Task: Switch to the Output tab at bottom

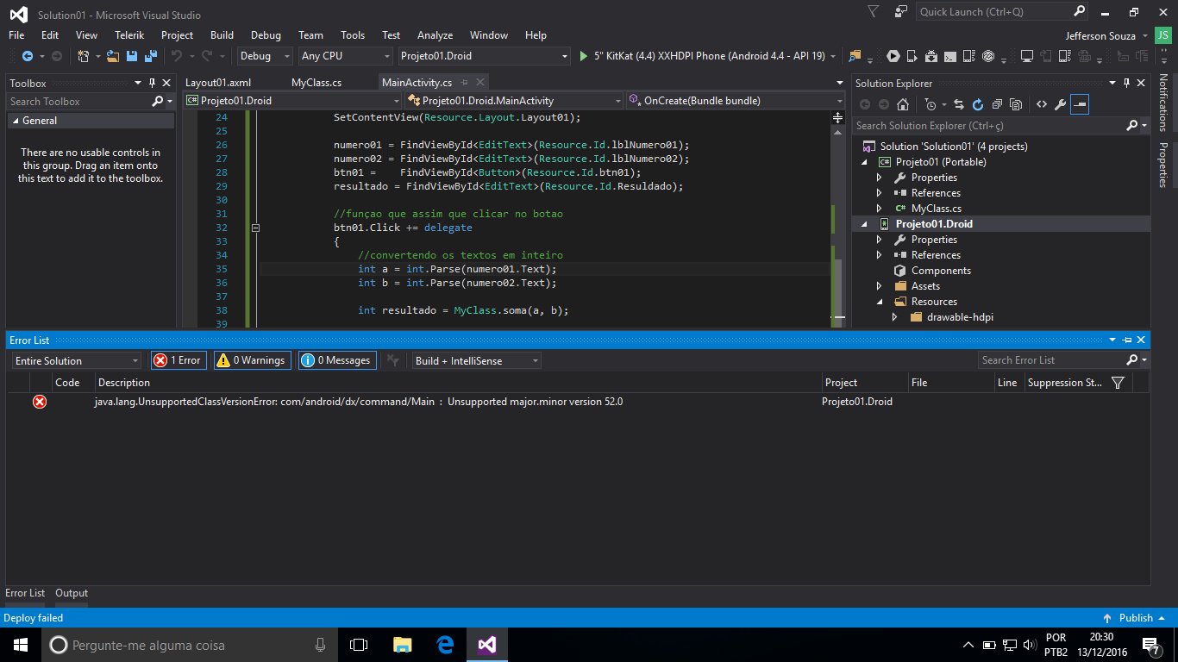Action: [x=72, y=593]
